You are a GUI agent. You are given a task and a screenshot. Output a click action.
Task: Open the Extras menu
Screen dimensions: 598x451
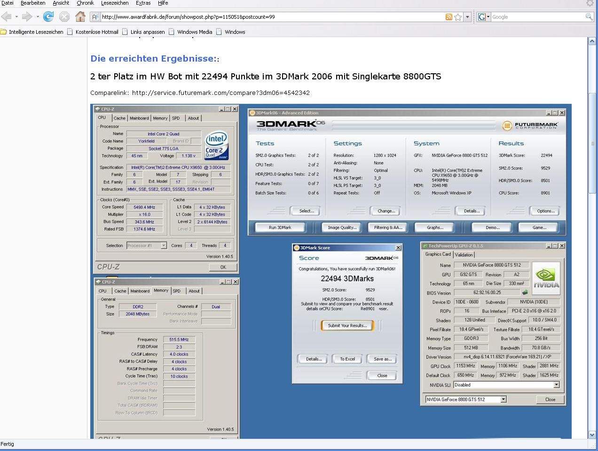[143, 3]
